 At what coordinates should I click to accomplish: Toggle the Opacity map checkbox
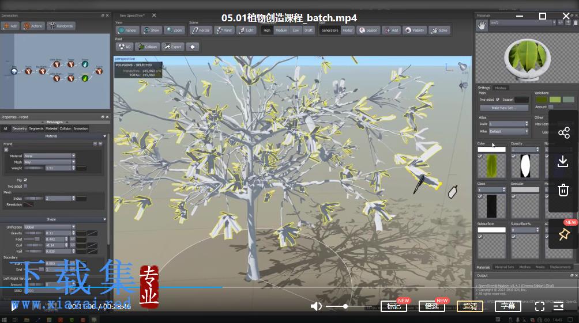click(514, 157)
